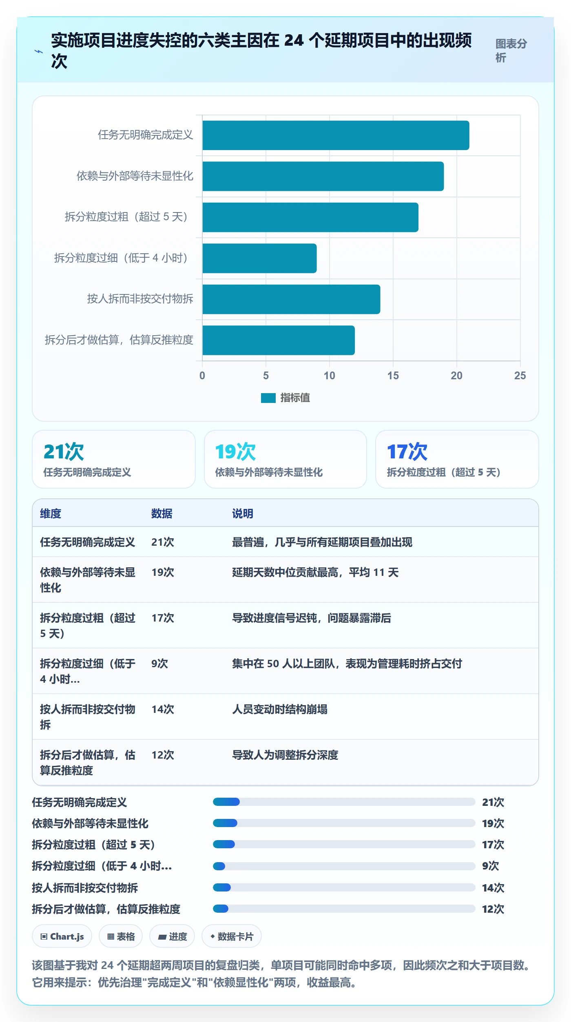Select the 进度 tag chip
This screenshot has height=1022, width=571.
pyautogui.click(x=172, y=936)
